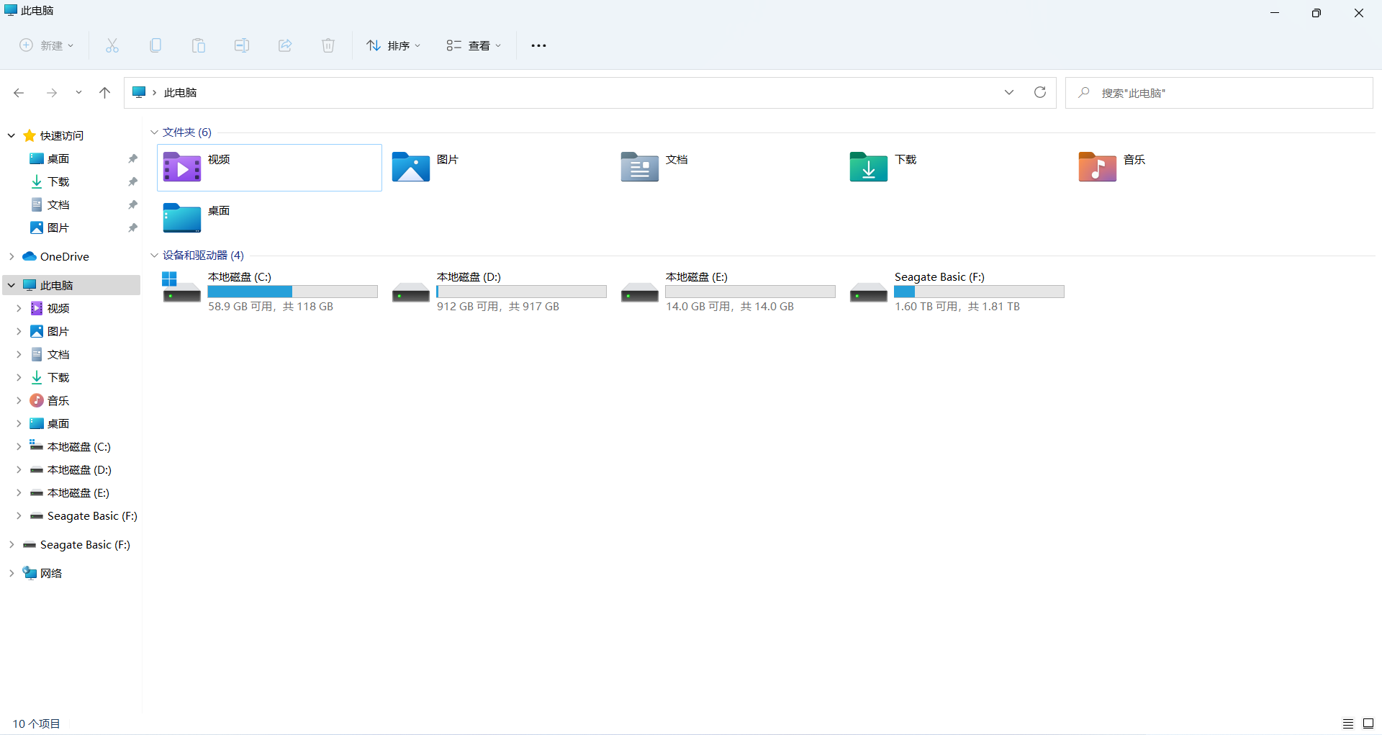This screenshot has width=1382, height=735.
Task: Expand 本地磁盘 (C:) in the sidebar tree
Action: click(19, 446)
